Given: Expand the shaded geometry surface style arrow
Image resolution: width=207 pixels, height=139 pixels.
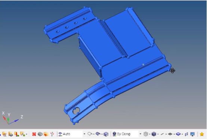Looking at the screenshot, I should (102, 134).
